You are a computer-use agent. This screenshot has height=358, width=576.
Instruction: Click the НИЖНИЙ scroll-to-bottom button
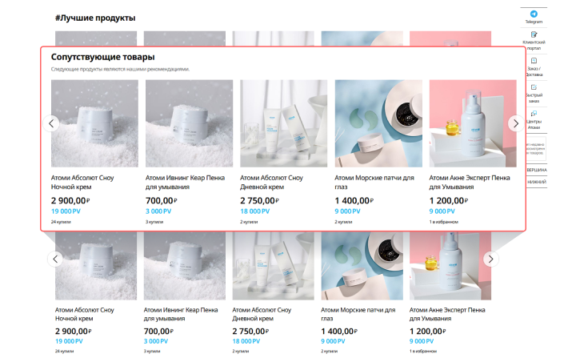tap(536, 182)
